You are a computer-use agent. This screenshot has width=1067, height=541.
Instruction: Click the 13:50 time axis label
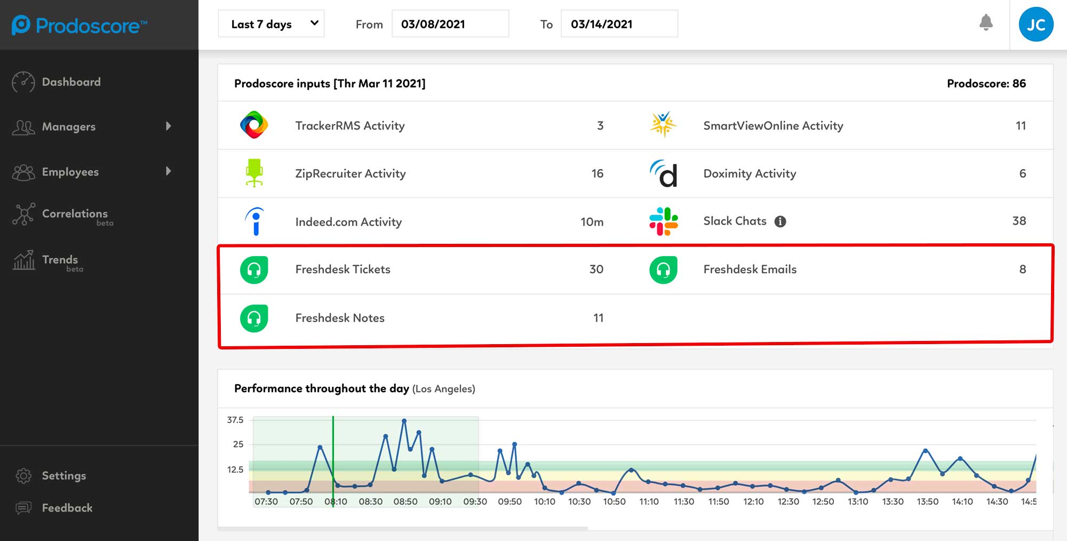point(927,502)
